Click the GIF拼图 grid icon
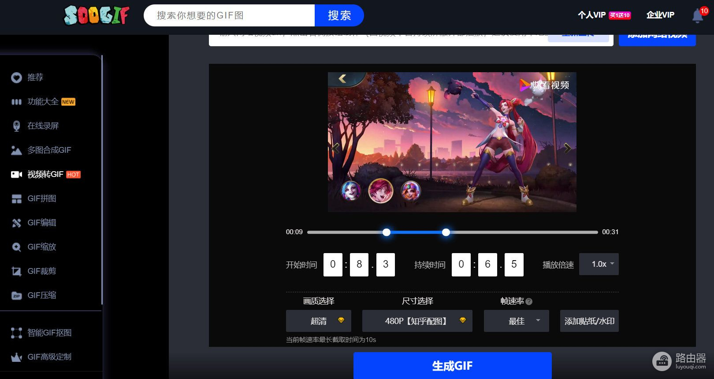The height and width of the screenshot is (379, 714). (16, 199)
